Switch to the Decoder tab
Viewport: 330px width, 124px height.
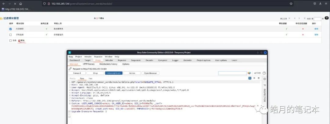(149, 60)
